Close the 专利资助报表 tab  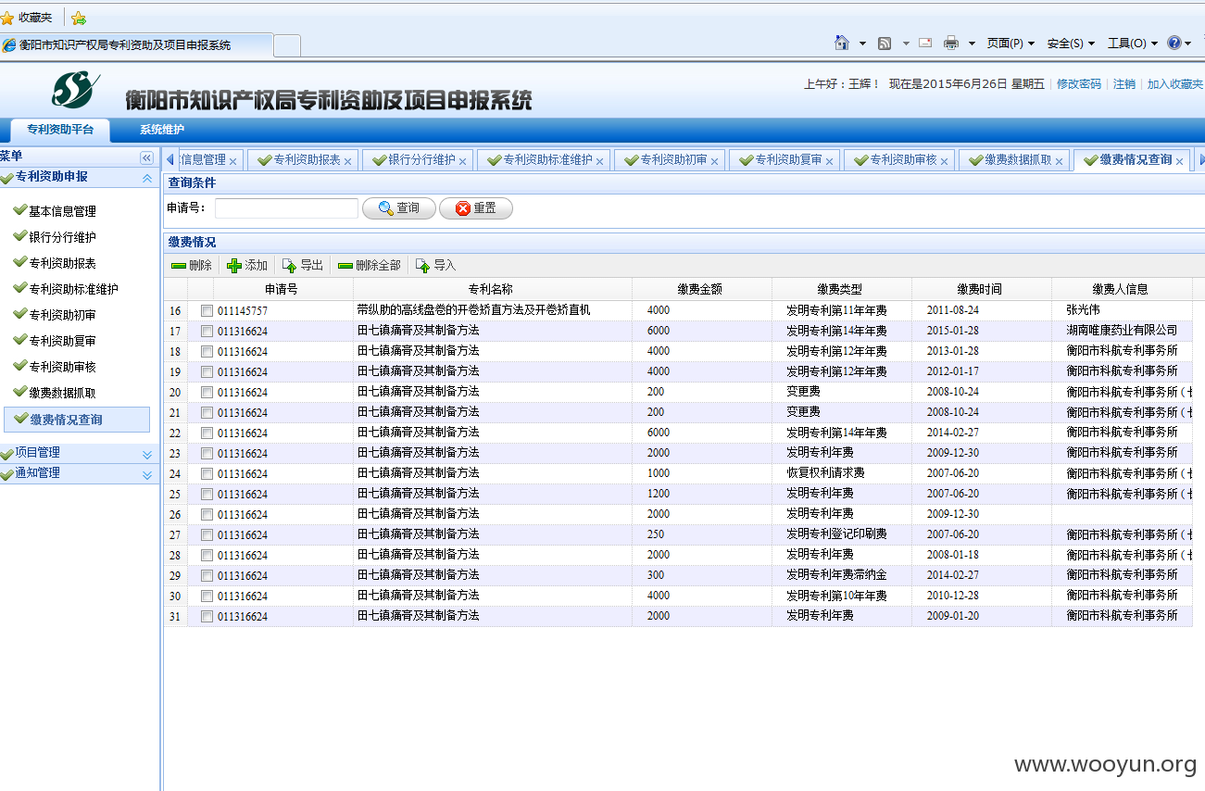pyautogui.click(x=348, y=161)
